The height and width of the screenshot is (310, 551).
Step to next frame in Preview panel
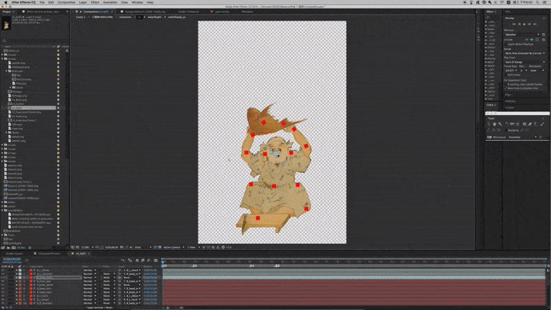coord(530,24)
